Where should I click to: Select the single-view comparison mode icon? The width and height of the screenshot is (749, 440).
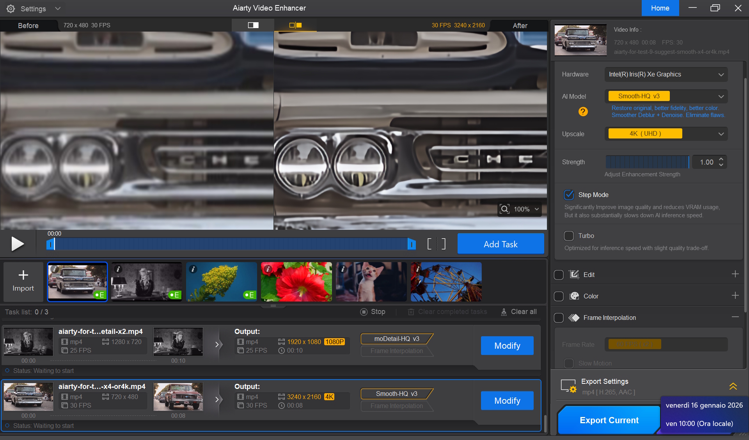253,25
